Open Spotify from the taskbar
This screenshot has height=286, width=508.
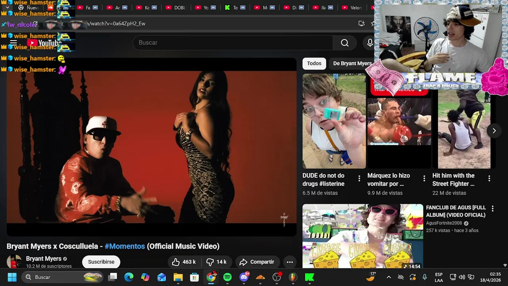(227, 277)
